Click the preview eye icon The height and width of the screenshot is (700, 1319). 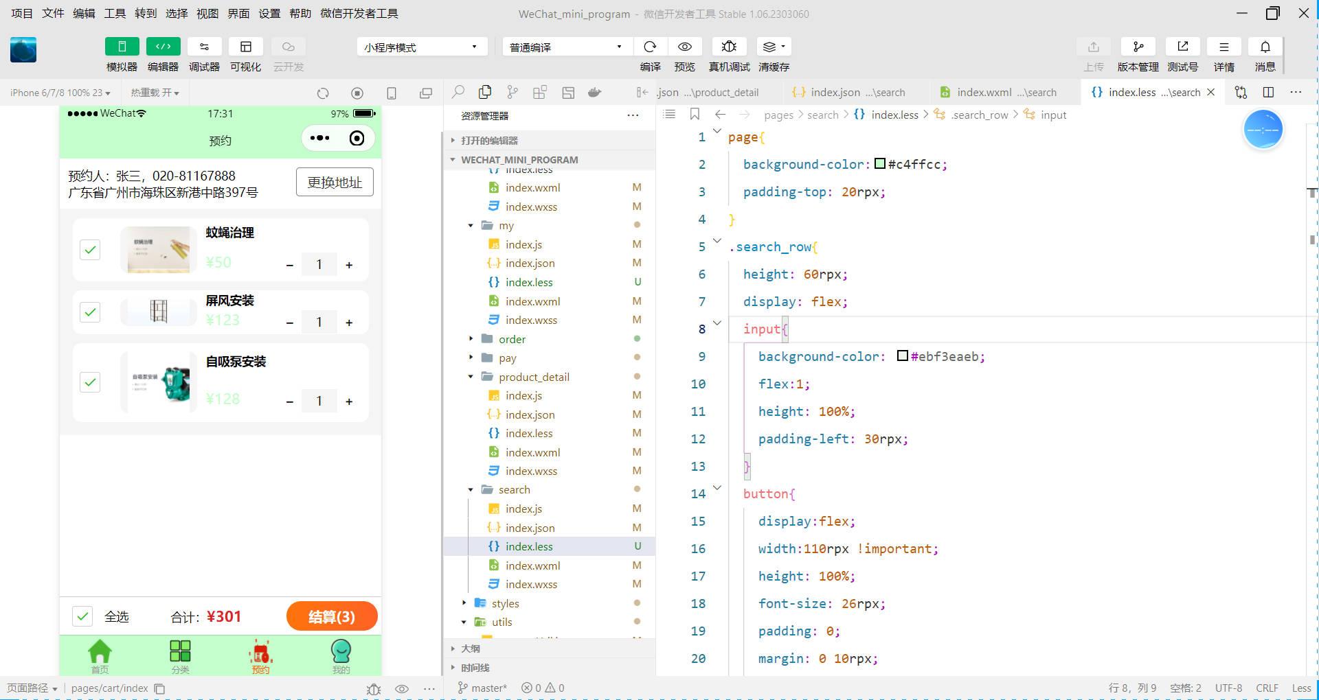click(x=684, y=47)
